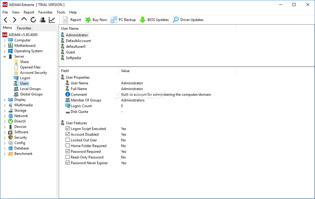
Task: Click the Report toolbar button label
Action: [76, 20]
